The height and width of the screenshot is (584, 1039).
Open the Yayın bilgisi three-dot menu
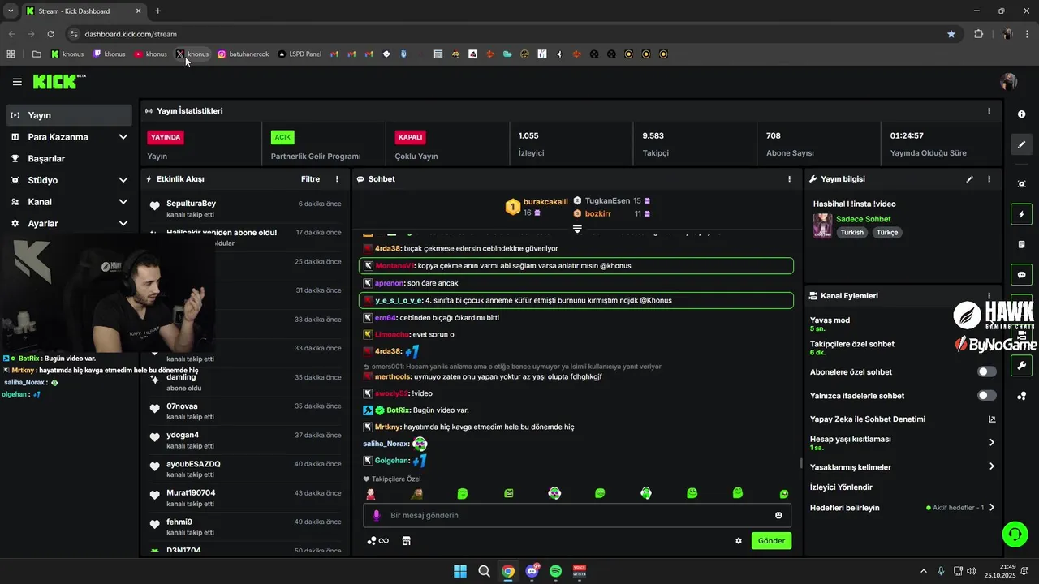(x=989, y=178)
